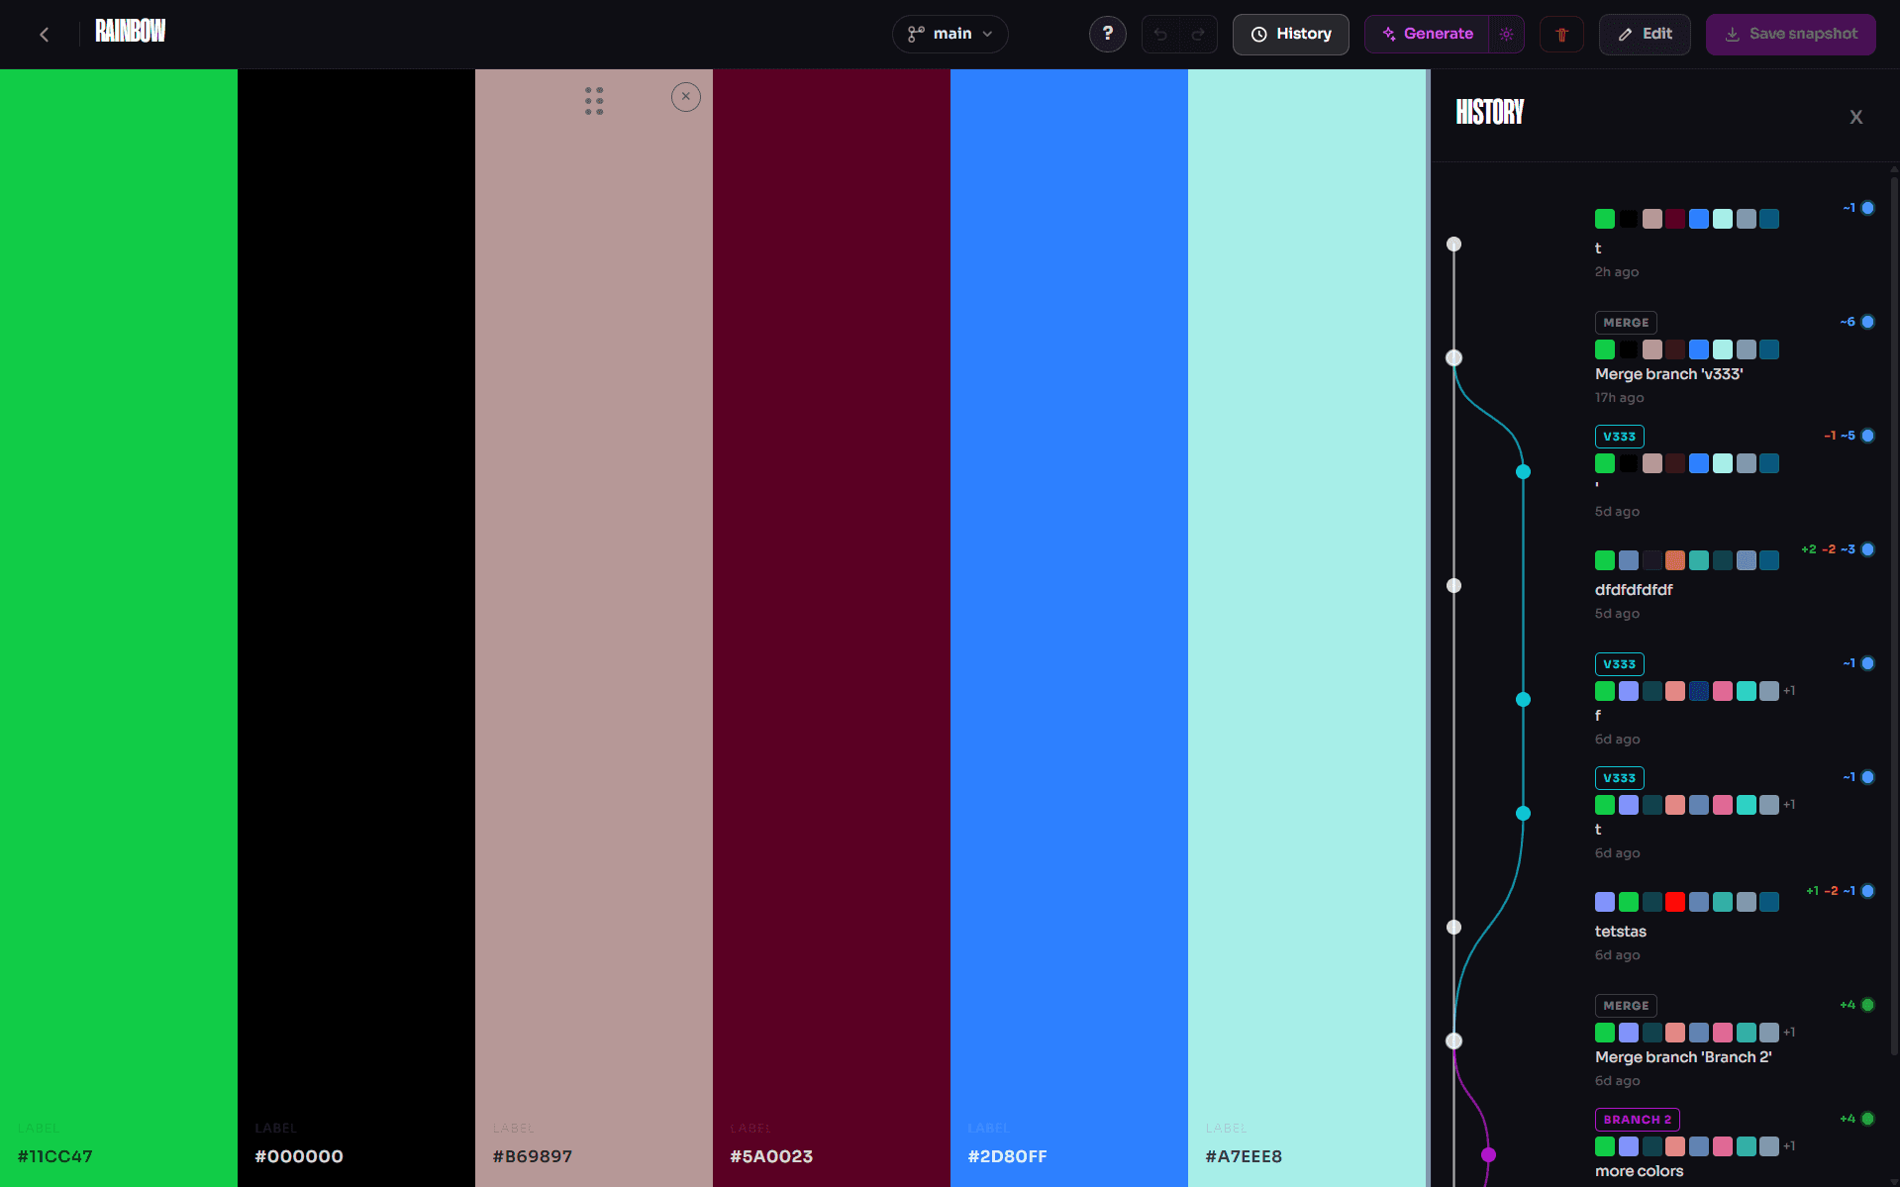Click the V333 tag on the 5d ago commit

(1619, 437)
